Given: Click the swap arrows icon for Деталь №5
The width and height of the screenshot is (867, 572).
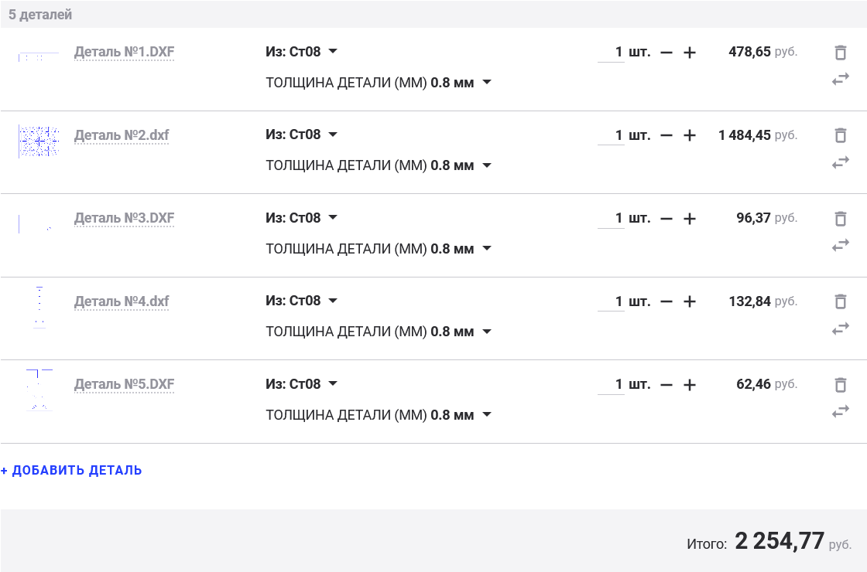Looking at the screenshot, I should (x=840, y=411).
